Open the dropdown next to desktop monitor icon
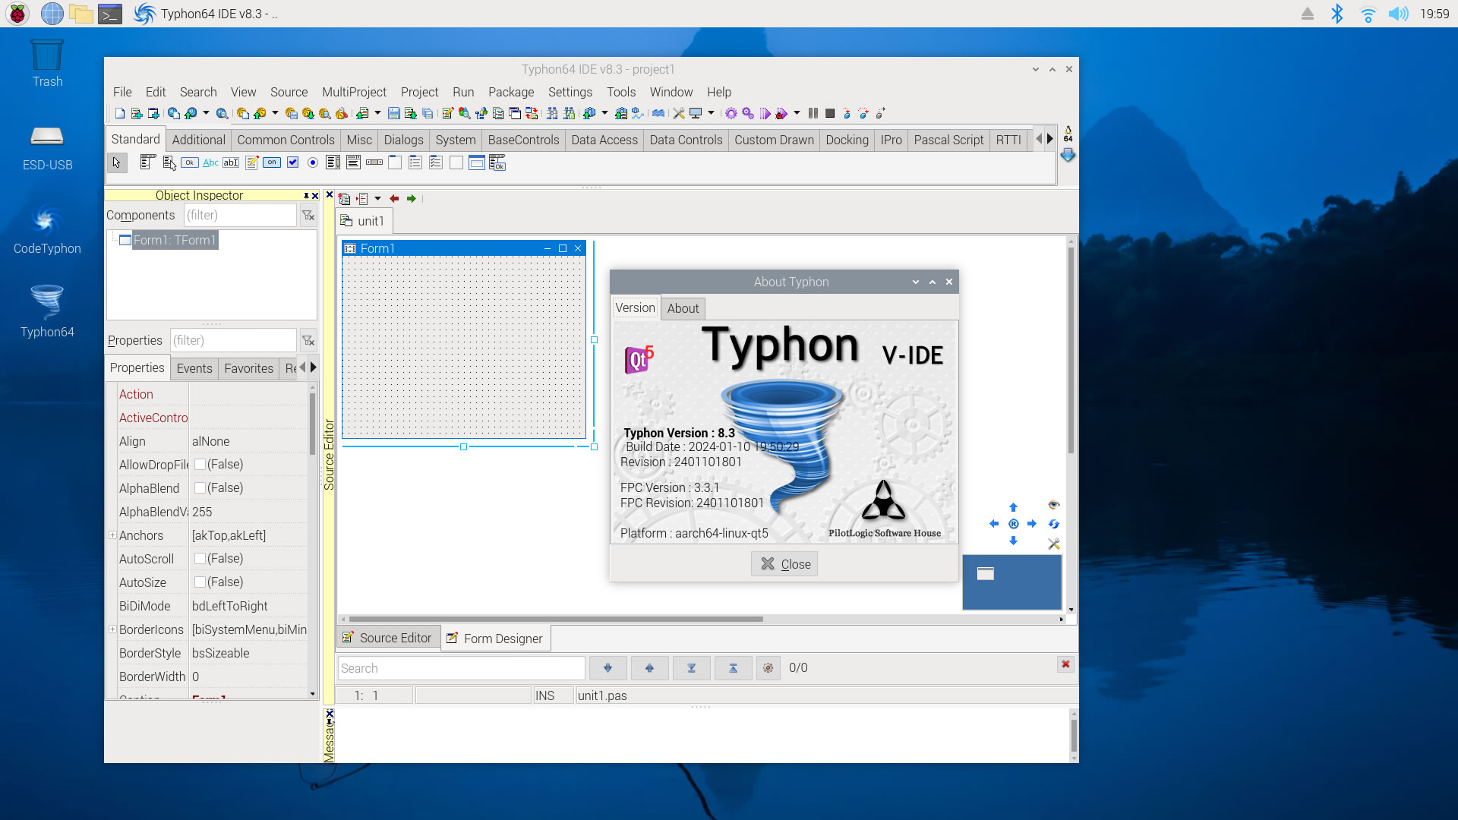 point(711,114)
